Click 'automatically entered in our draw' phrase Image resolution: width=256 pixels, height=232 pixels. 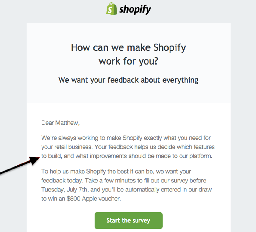(x=168, y=190)
